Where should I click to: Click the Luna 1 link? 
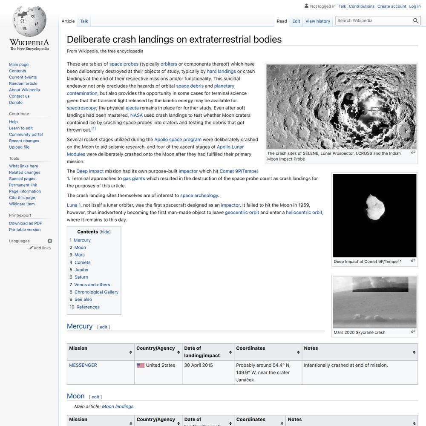point(74,205)
